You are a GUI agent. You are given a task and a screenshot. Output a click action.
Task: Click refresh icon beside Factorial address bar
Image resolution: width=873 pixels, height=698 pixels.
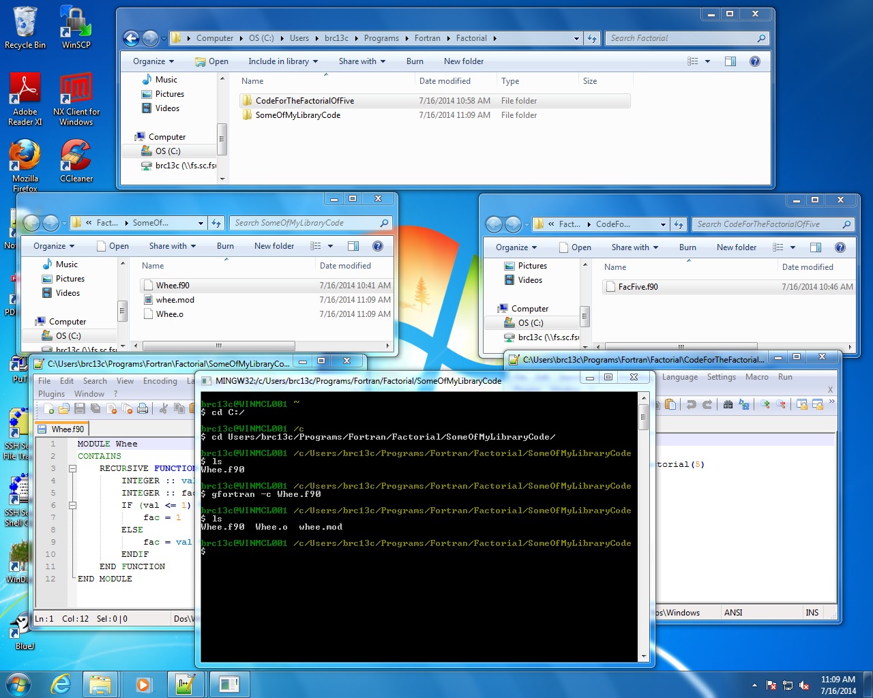pyautogui.click(x=592, y=38)
